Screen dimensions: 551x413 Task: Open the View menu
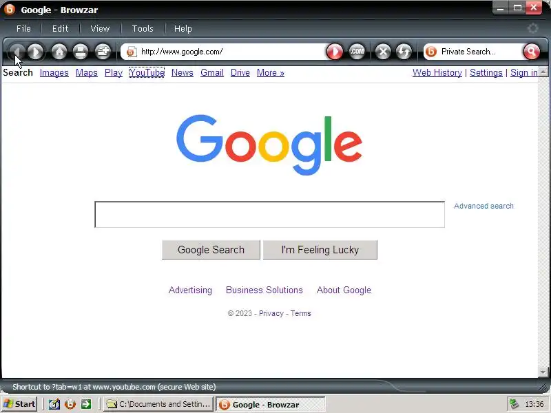(100, 28)
